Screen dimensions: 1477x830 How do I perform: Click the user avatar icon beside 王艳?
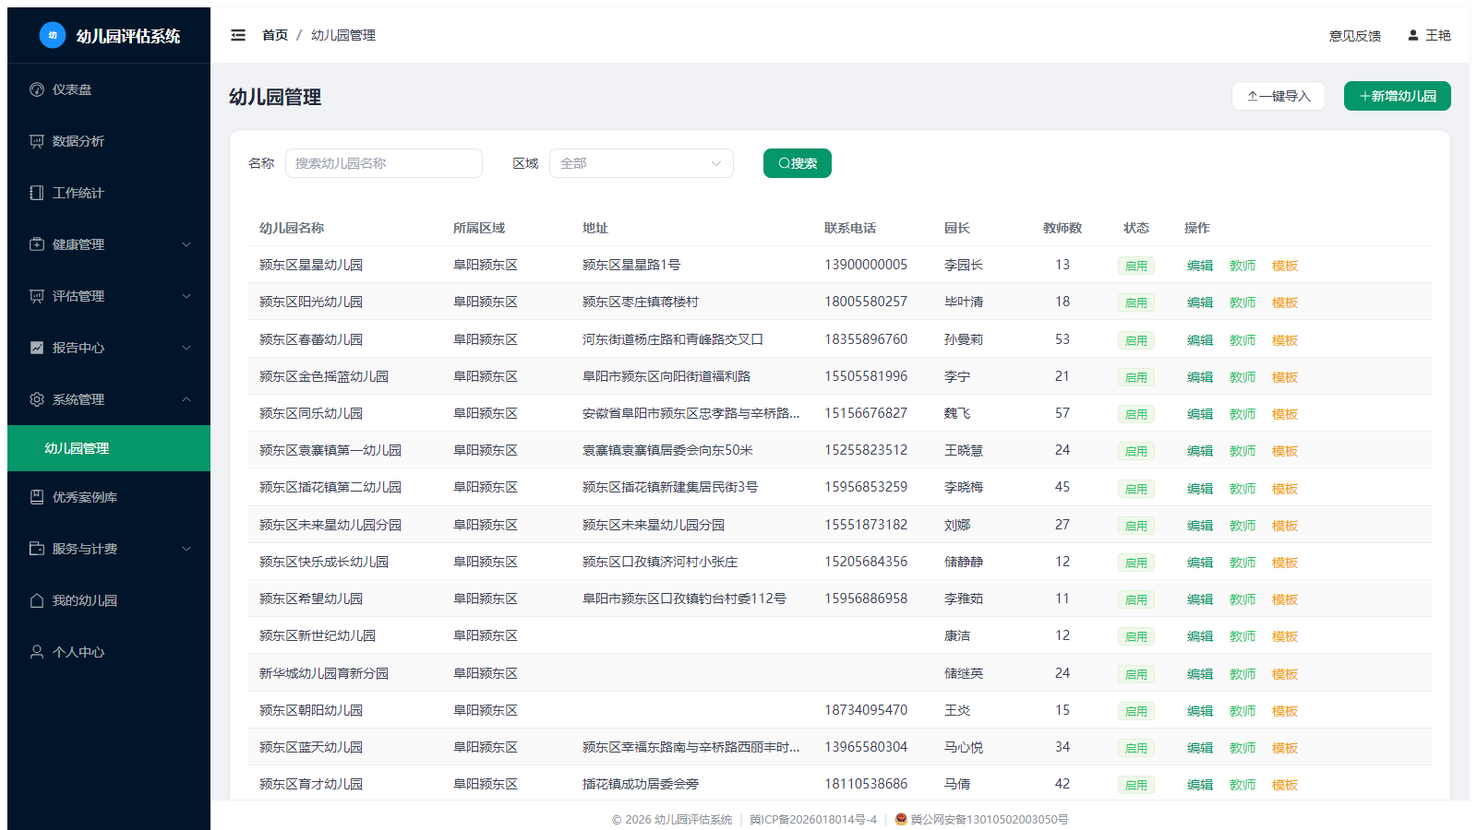tap(1413, 35)
